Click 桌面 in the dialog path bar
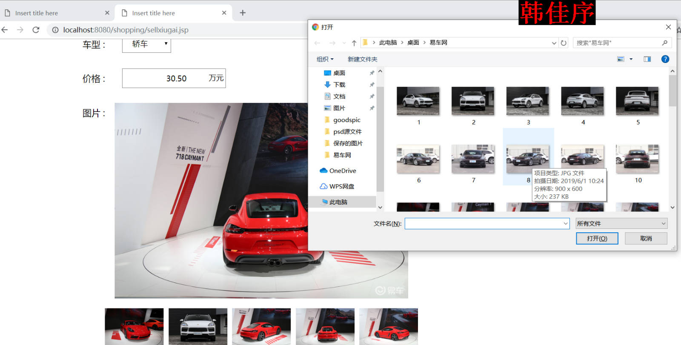681x345 pixels. click(413, 43)
